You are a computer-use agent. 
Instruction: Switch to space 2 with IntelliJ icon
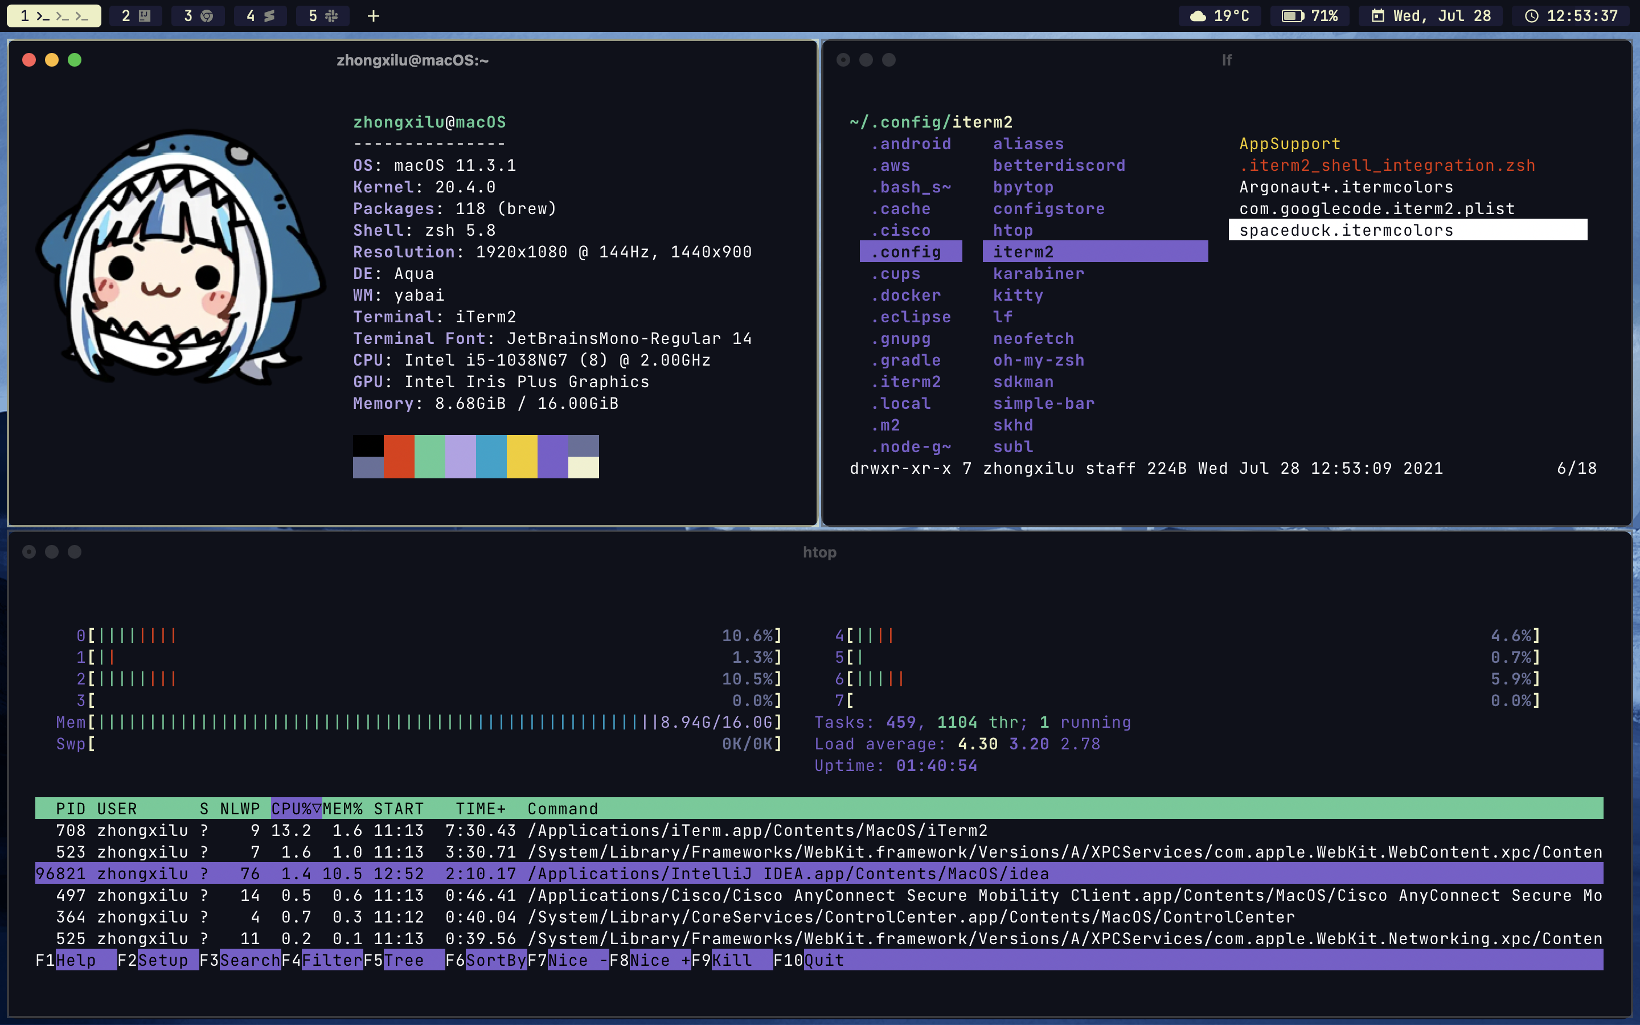136,15
